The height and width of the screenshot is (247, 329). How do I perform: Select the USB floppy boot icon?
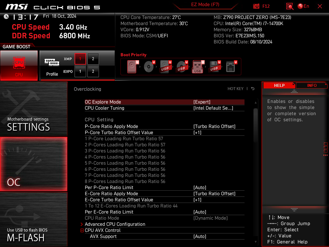[x=214, y=67]
